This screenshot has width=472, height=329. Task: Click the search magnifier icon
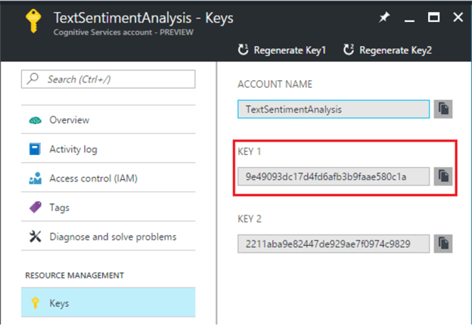pos(33,79)
